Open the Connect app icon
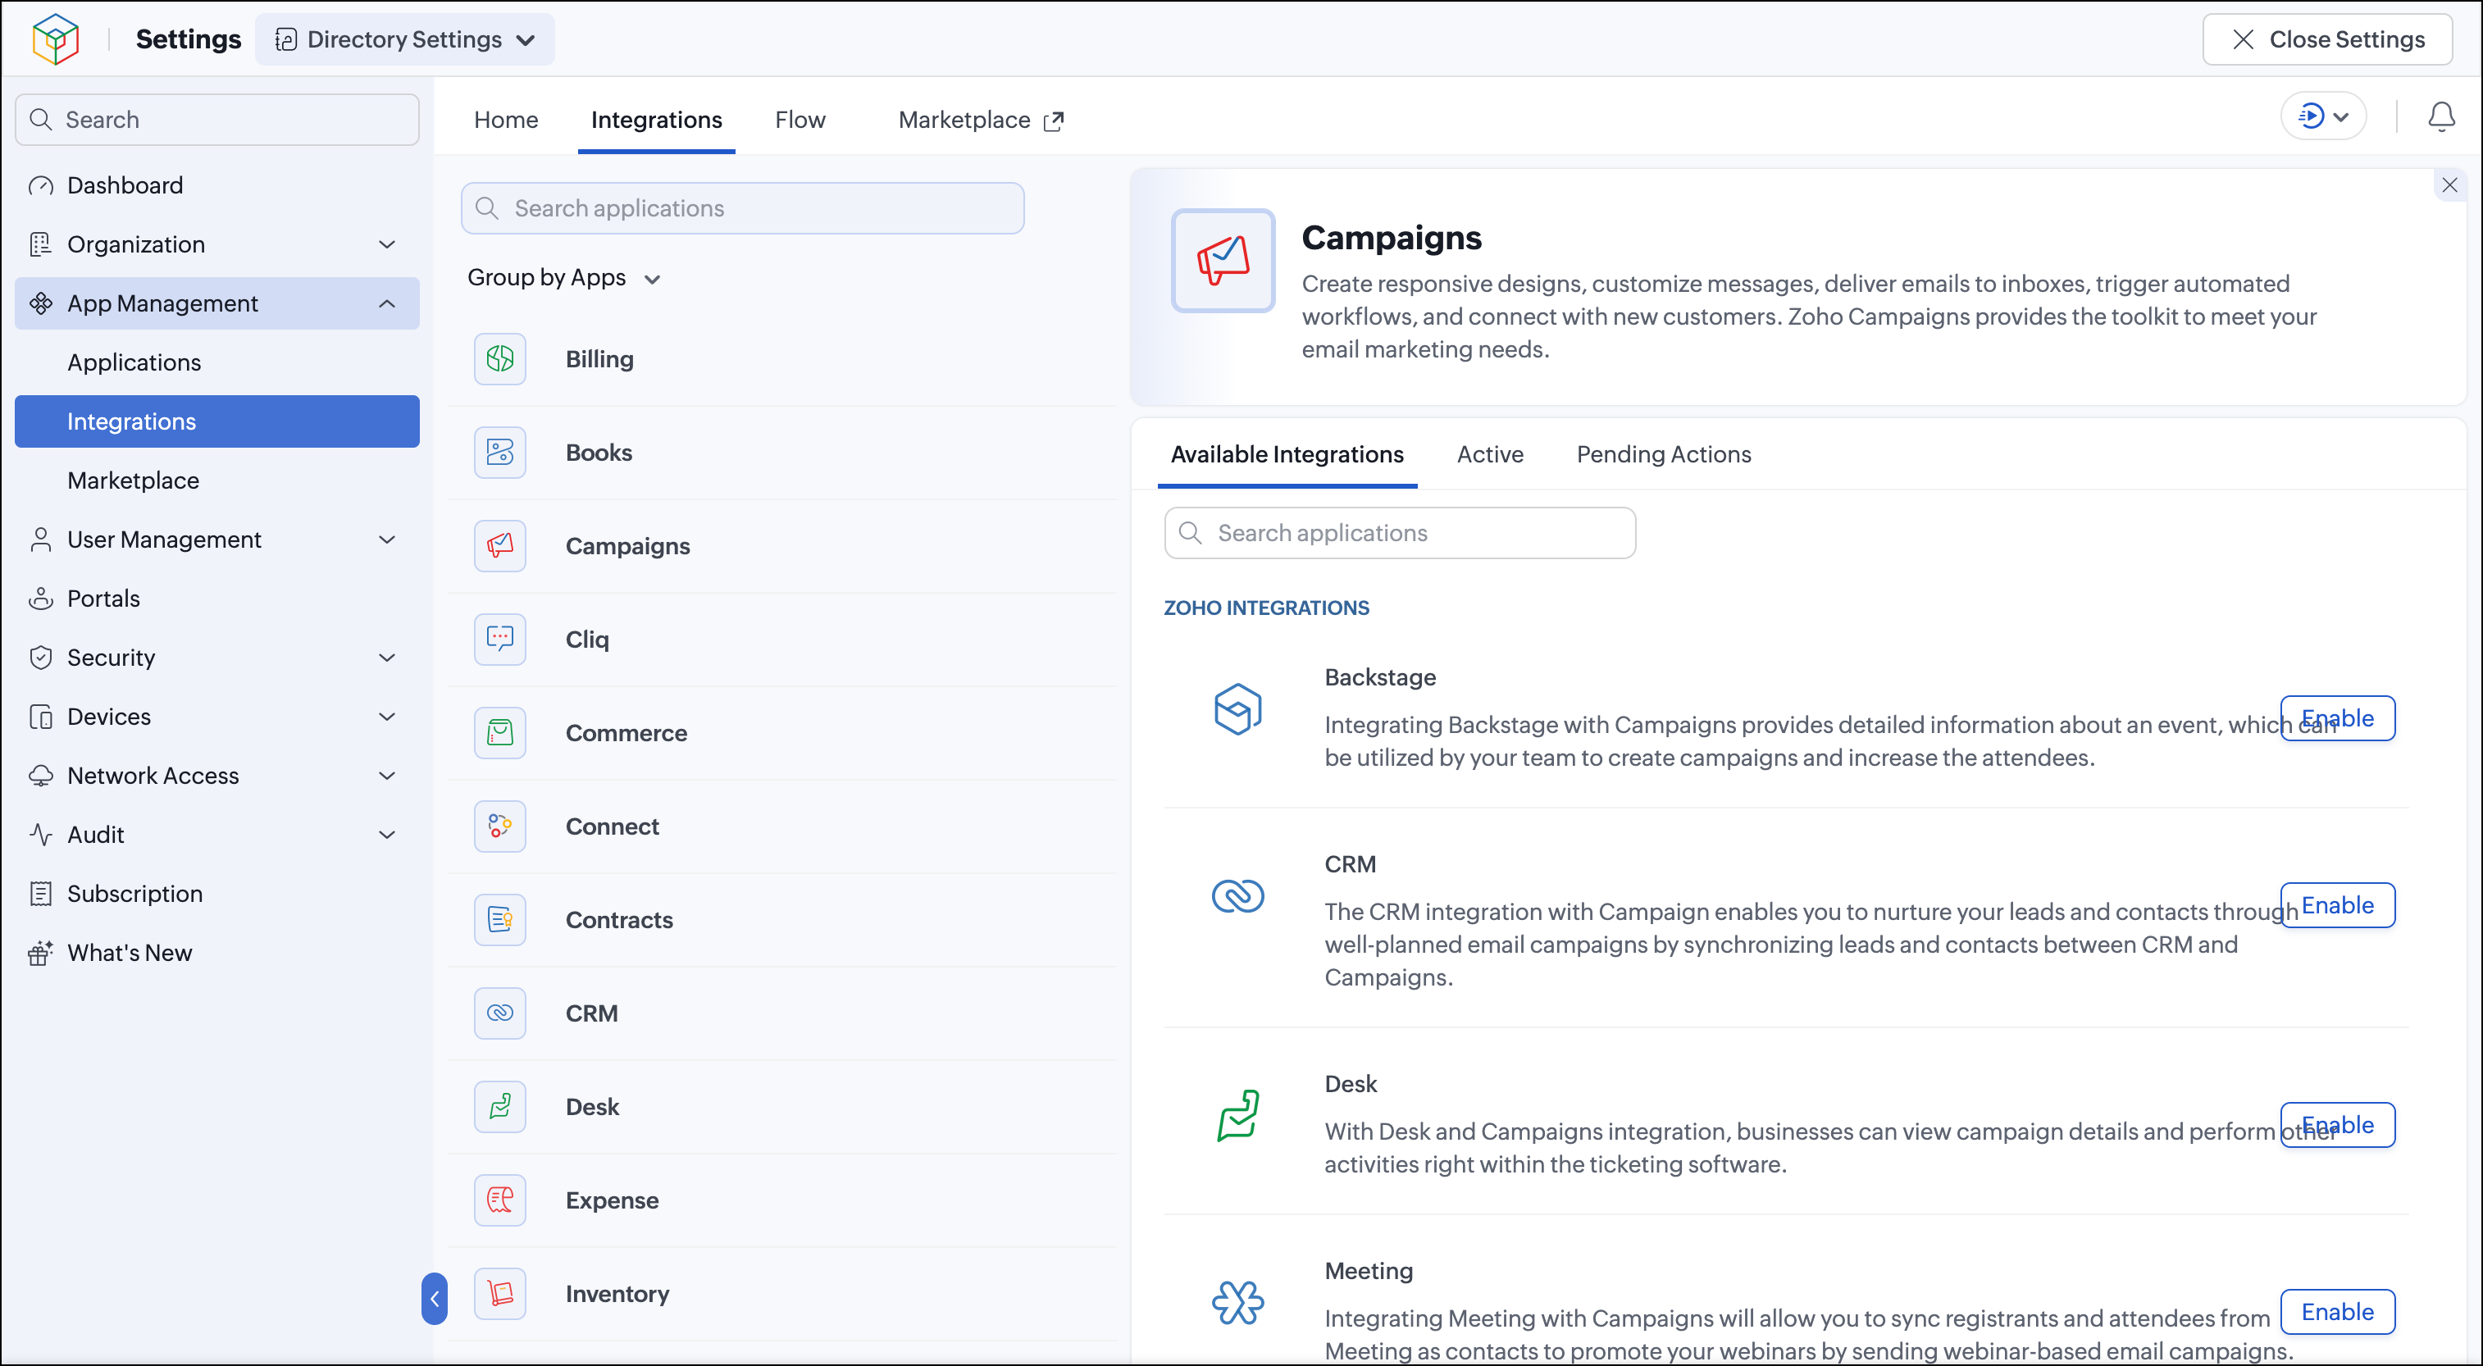This screenshot has height=1366, width=2483. click(499, 827)
